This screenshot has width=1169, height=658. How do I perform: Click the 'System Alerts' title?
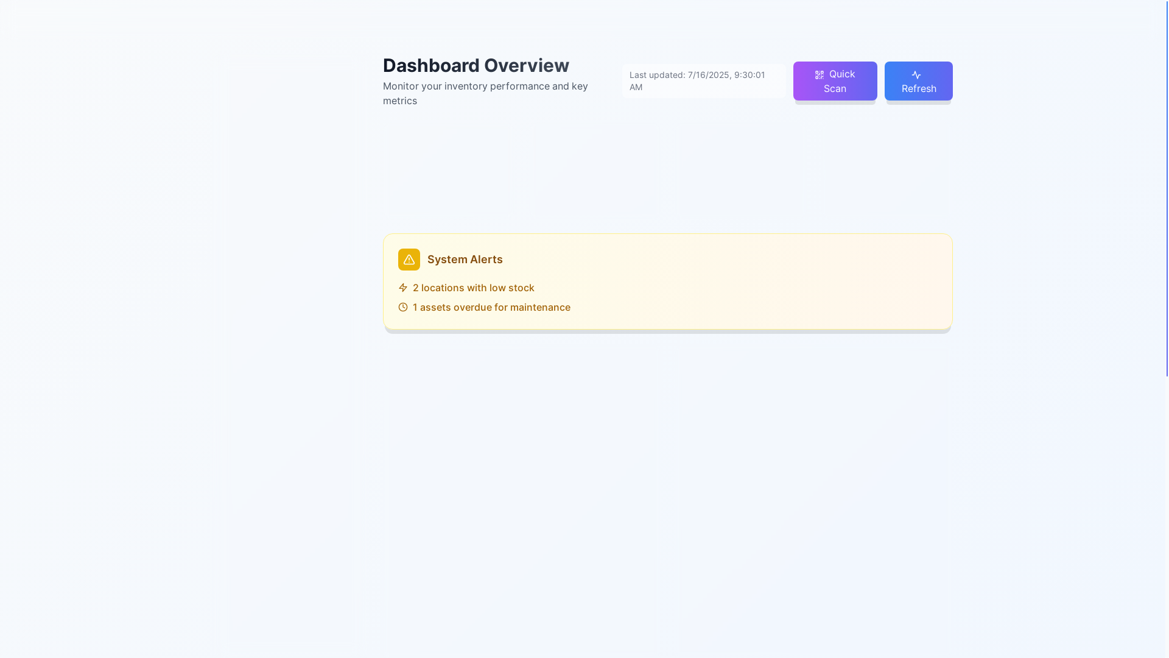465,260
